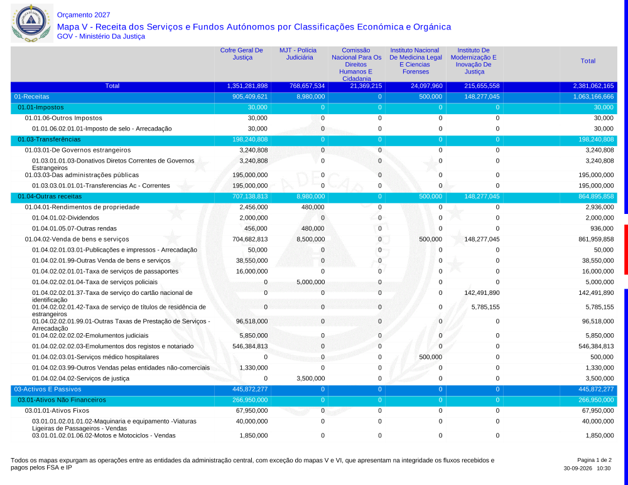This screenshot has height=485, width=628.
Task: Click 'Serviços médico hospitalares' row label
Action: click(x=95, y=357)
